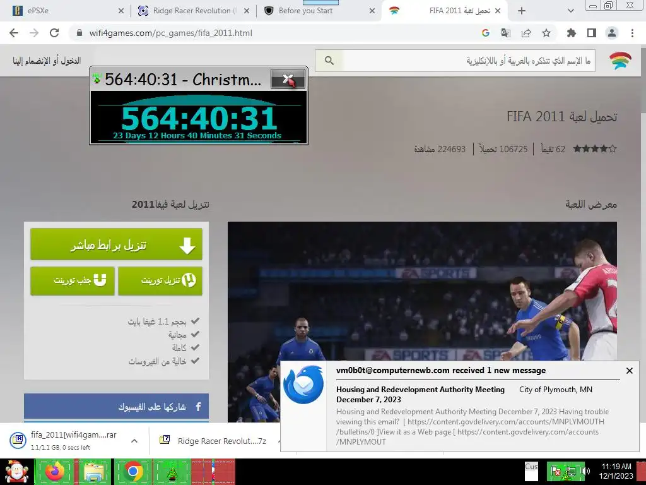Image resolution: width=646 pixels, height=485 pixels.
Task: Click the site search text field
Action: 469,61
